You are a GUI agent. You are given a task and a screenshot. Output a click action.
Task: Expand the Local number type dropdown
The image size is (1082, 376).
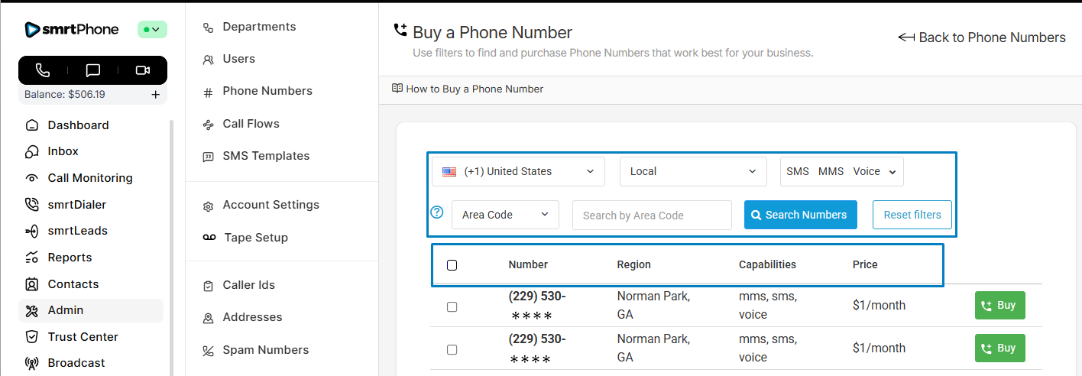(692, 172)
